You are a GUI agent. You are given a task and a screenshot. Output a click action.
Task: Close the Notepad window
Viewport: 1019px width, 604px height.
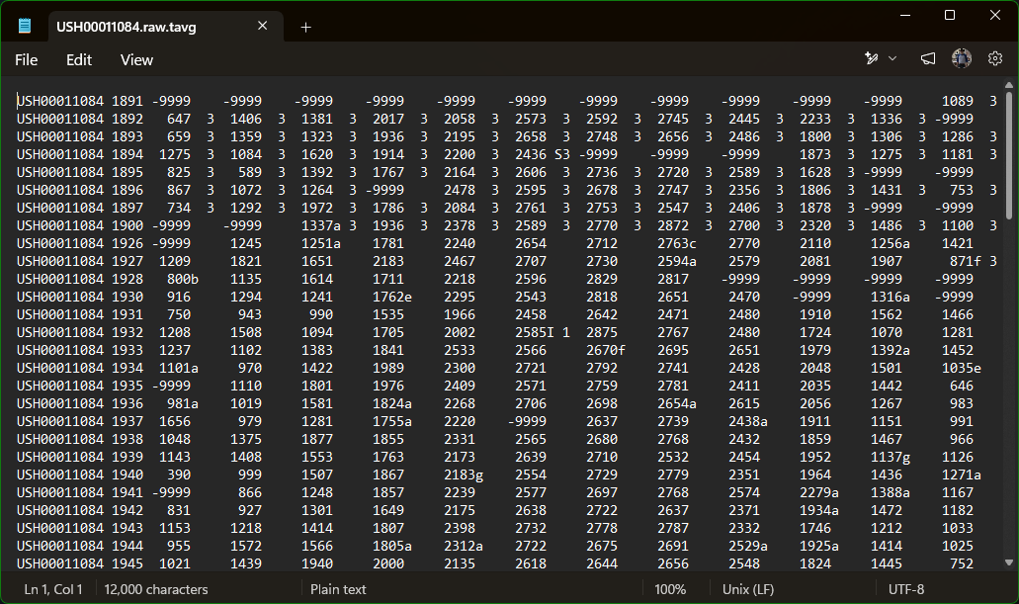pos(995,15)
